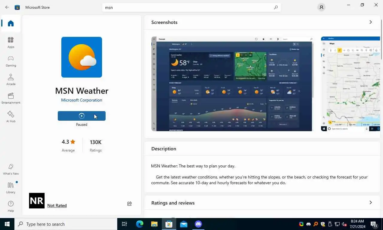Click the NR rating badge
383x230 pixels.
(37, 201)
